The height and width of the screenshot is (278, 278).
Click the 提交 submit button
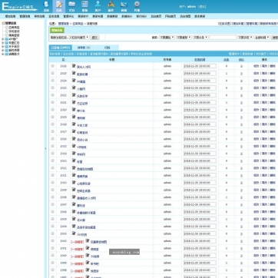click(x=94, y=38)
